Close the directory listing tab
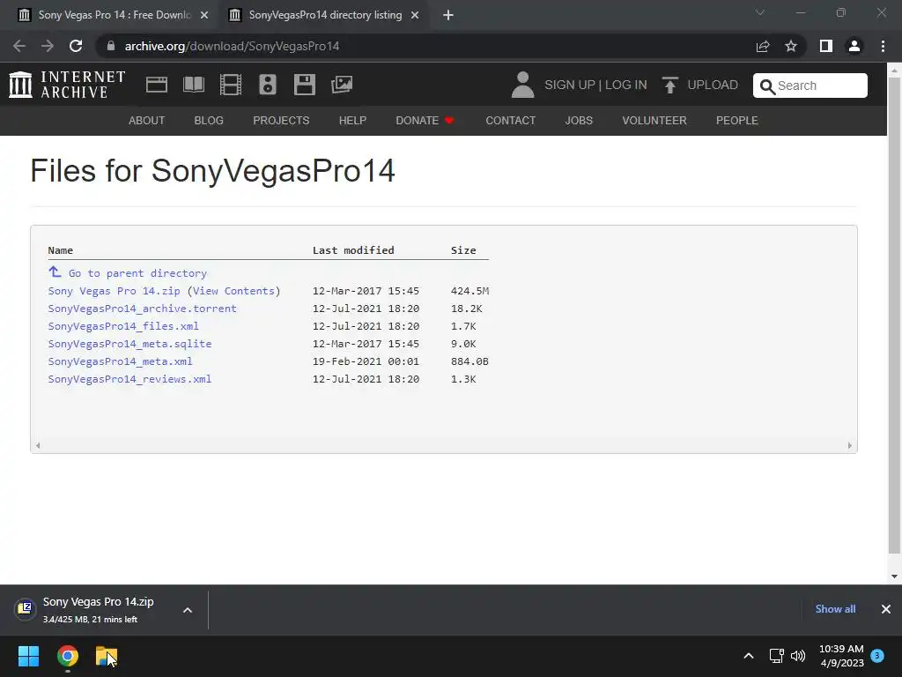The height and width of the screenshot is (677, 902). click(x=415, y=15)
